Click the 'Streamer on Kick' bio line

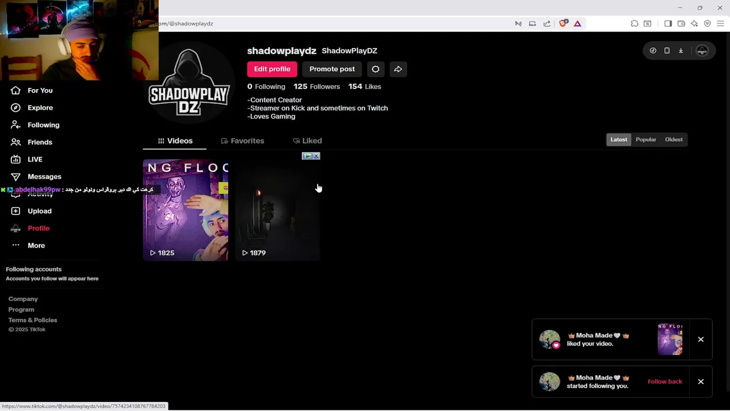pyautogui.click(x=318, y=108)
